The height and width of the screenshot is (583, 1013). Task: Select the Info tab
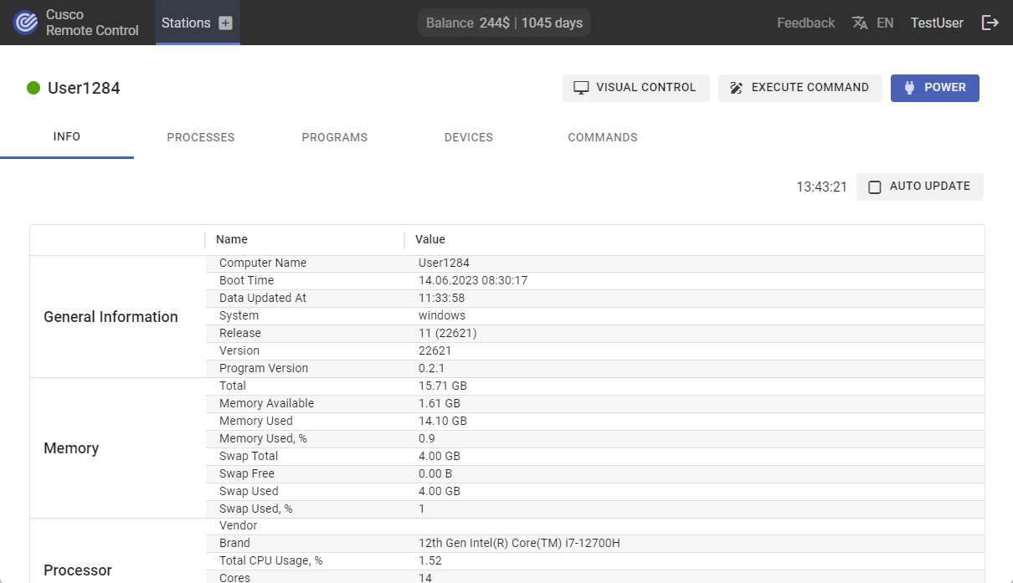coord(67,136)
